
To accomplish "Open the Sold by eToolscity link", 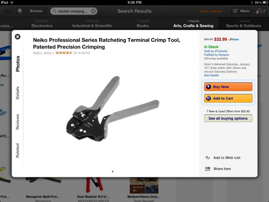I will (216, 51).
